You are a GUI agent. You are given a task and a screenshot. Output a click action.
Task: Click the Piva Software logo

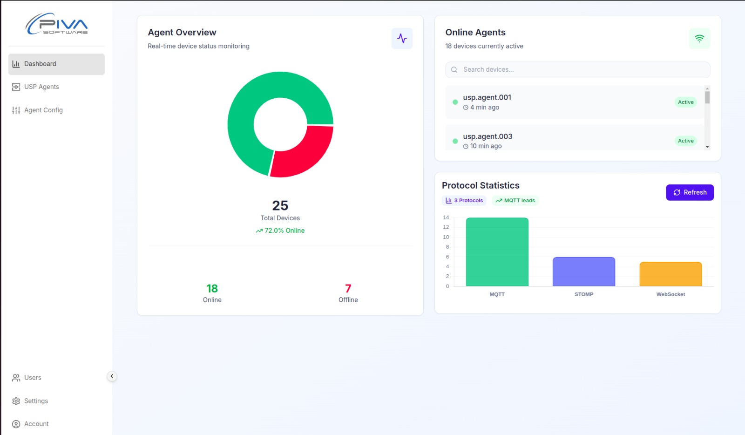pyautogui.click(x=57, y=24)
